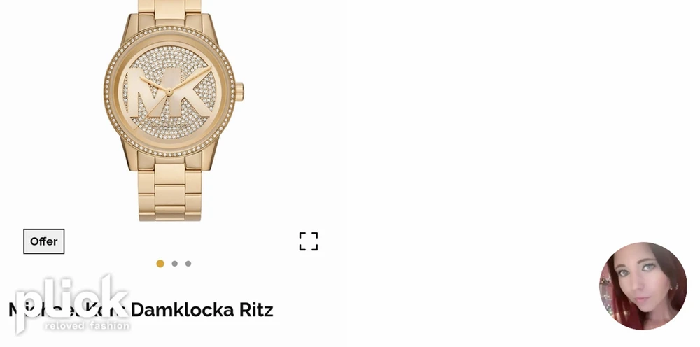Switch to the second carousel dot
The height and width of the screenshot is (347, 700).
(174, 264)
